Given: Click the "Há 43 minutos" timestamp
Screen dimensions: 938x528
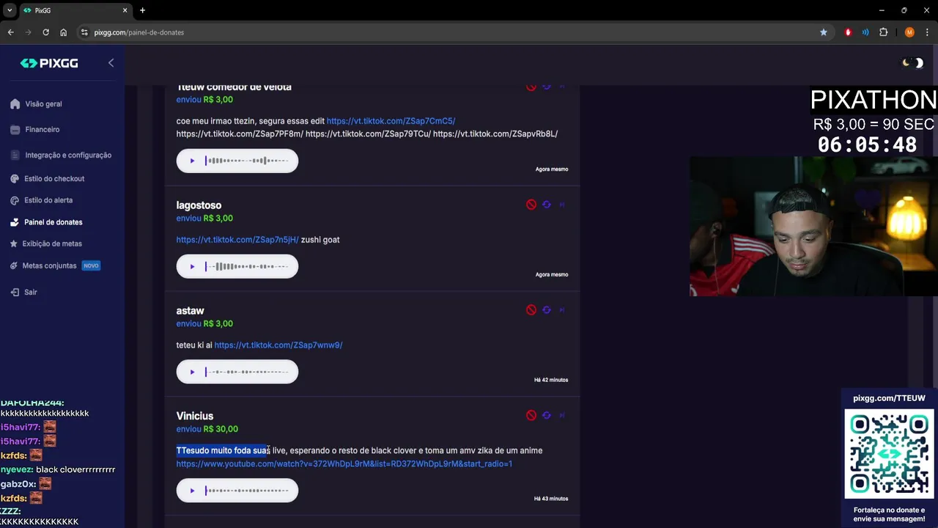Looking at the screenshot, I should pyautogui.click(x=551, y=499).
